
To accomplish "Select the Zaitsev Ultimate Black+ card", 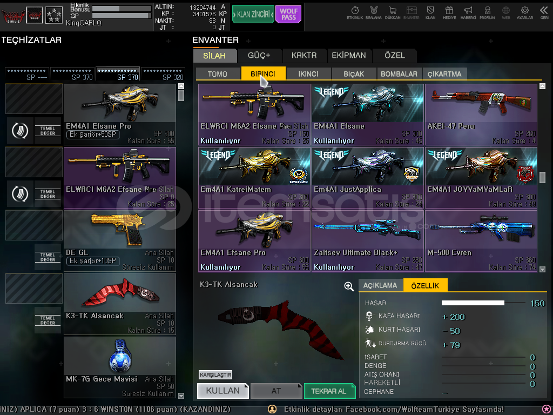I will 368,241.
